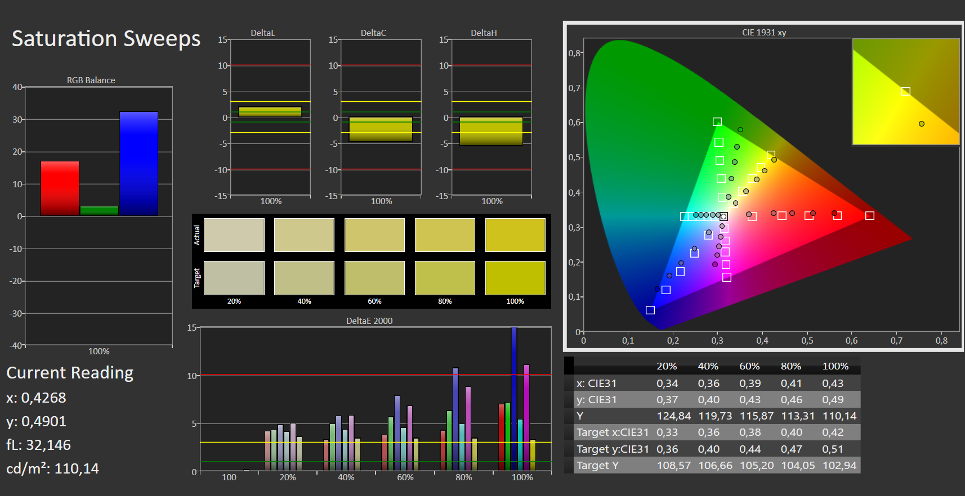
Task: Click the blue bar in RGB Balance
Action: point(139,164)
